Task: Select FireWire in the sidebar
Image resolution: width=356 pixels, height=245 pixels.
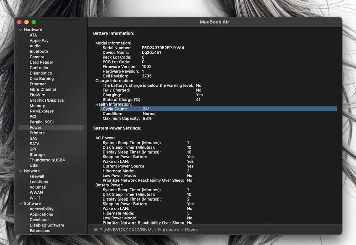Action: pyautogui.click(x=37, y=95)
